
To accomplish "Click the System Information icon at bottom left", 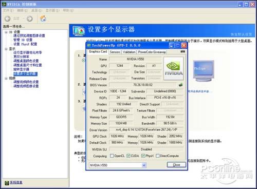I will click(x=7, y=183).
